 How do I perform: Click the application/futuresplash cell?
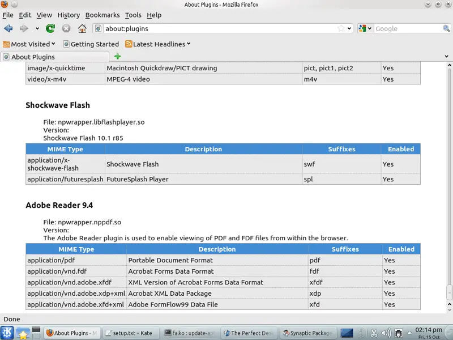tap(65, 179)
